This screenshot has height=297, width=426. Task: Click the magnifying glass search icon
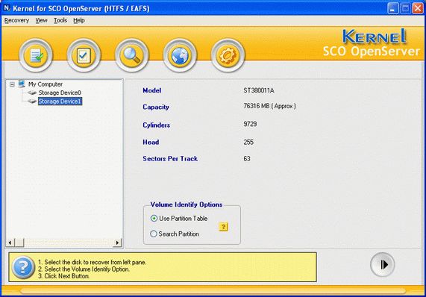(x=132, y=55)
